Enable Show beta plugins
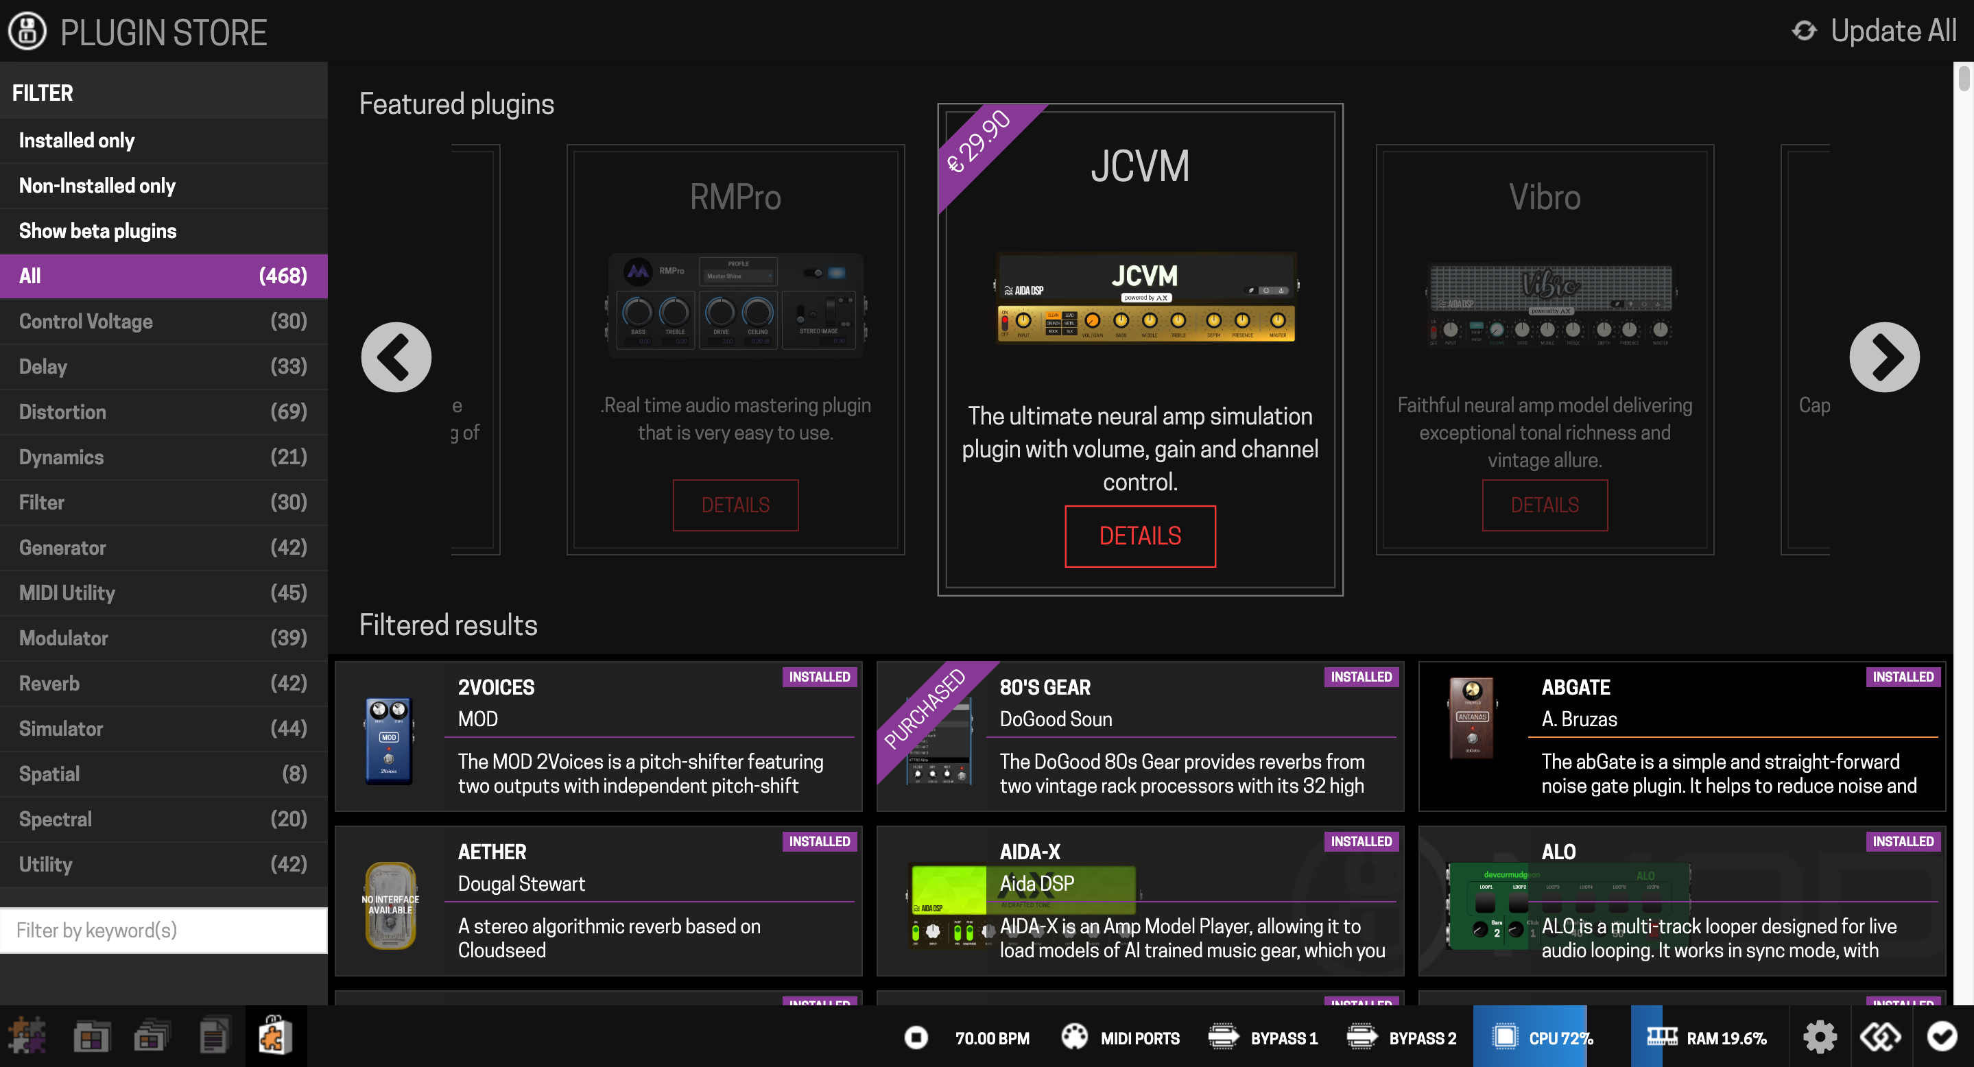 coord(97,230)
